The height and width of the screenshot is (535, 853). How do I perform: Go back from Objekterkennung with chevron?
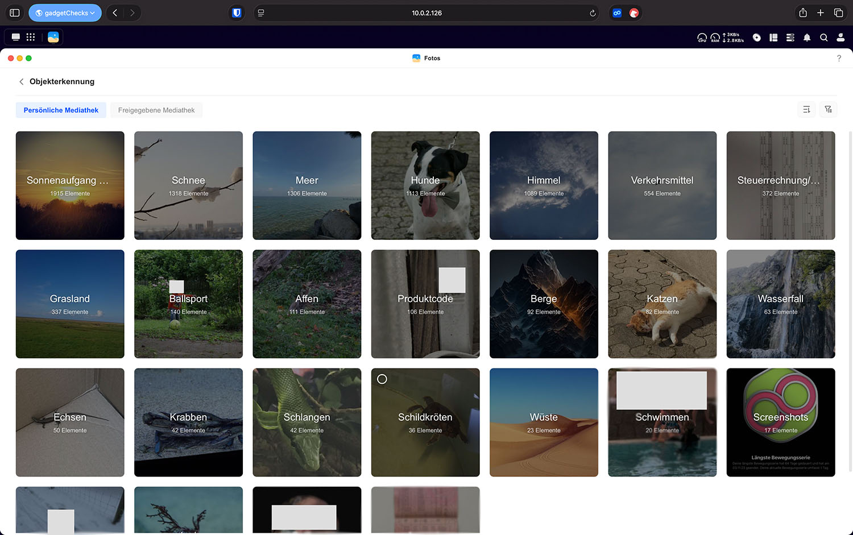pos(22,82)
